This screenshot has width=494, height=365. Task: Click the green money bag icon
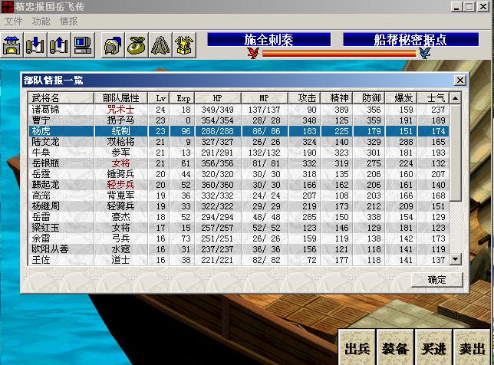coord(137,45)
